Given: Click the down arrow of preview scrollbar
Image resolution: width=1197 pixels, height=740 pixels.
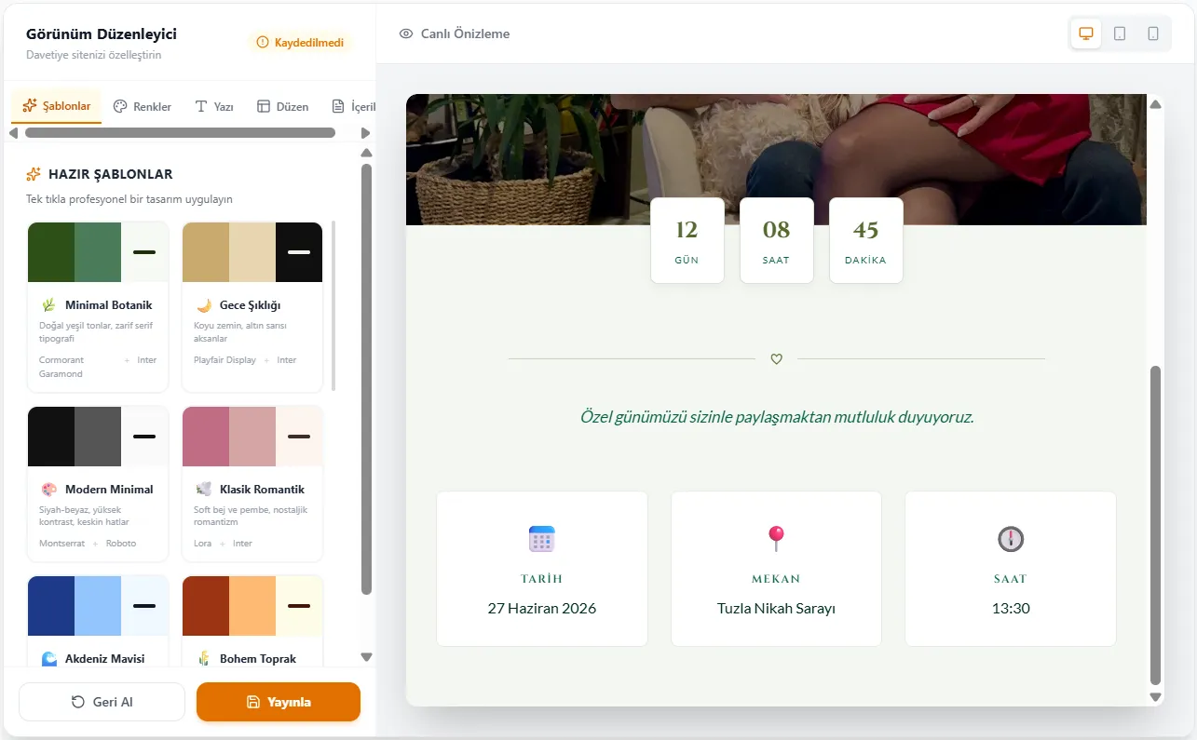Looking at the screenshot, I should [1156, 696].
